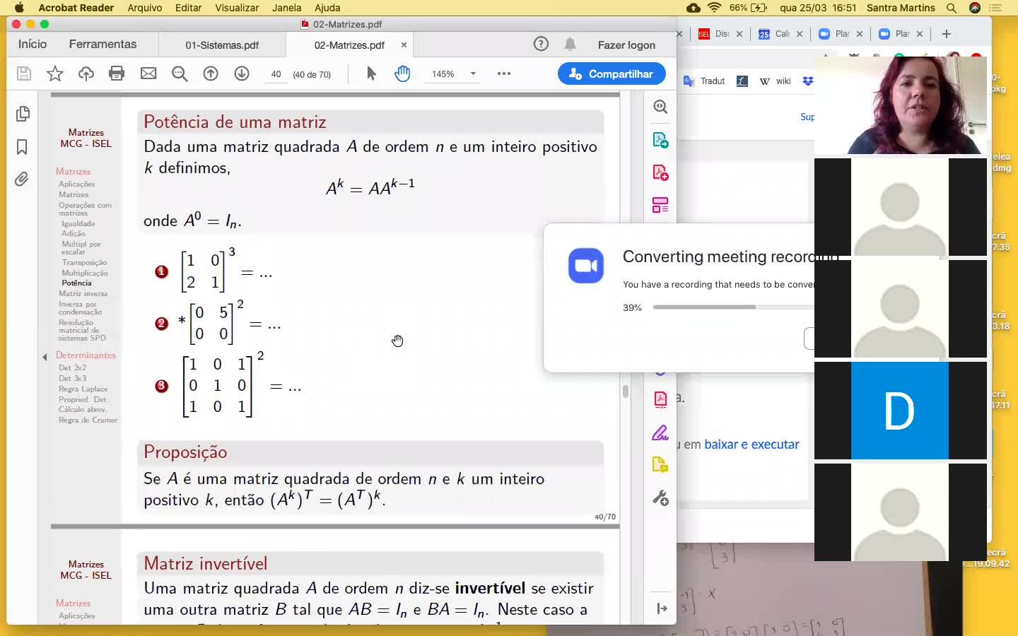Open the bookmarks panel in left sidebar
Image resolution: width=1018 pixels, height=636 pixels.
(22, 146)
